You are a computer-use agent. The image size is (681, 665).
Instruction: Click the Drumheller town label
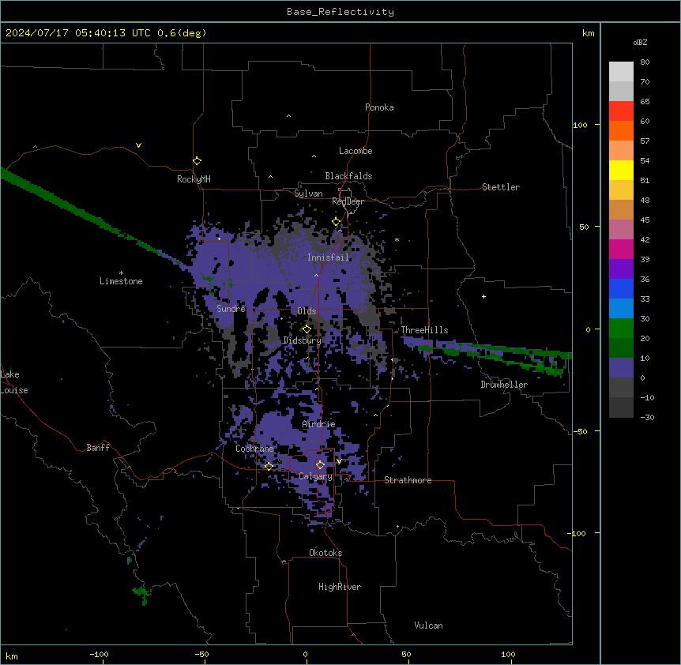click(504, 385)
